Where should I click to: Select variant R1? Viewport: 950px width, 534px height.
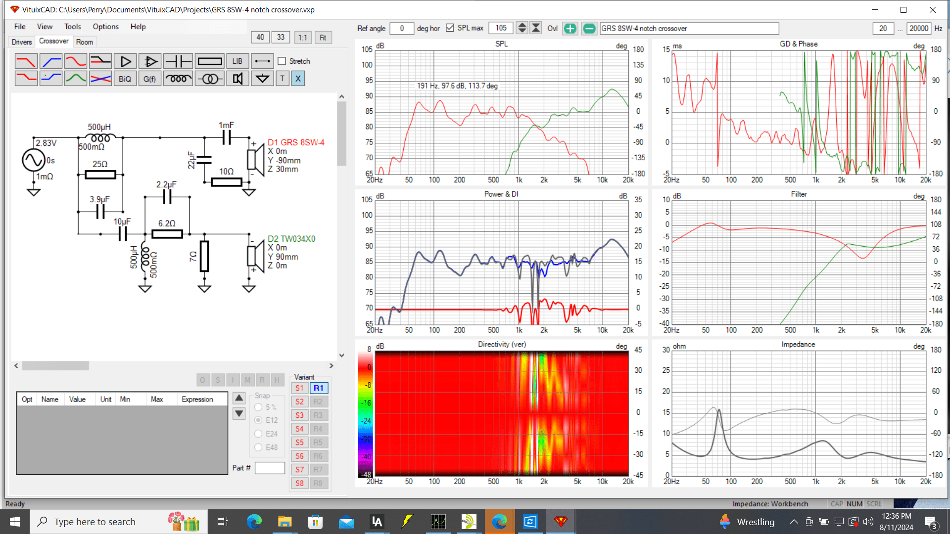tap(319, 388)
